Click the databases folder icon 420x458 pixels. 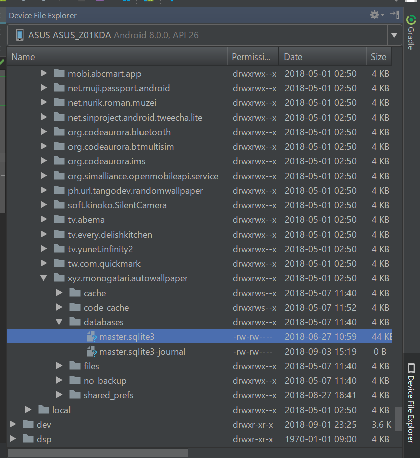tap(75, 322)
